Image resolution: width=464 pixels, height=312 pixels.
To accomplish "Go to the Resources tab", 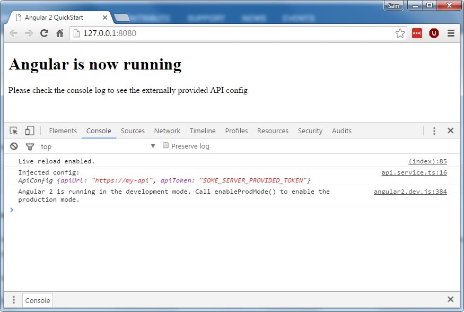I will pyautogui.click(x=273, y=131).
